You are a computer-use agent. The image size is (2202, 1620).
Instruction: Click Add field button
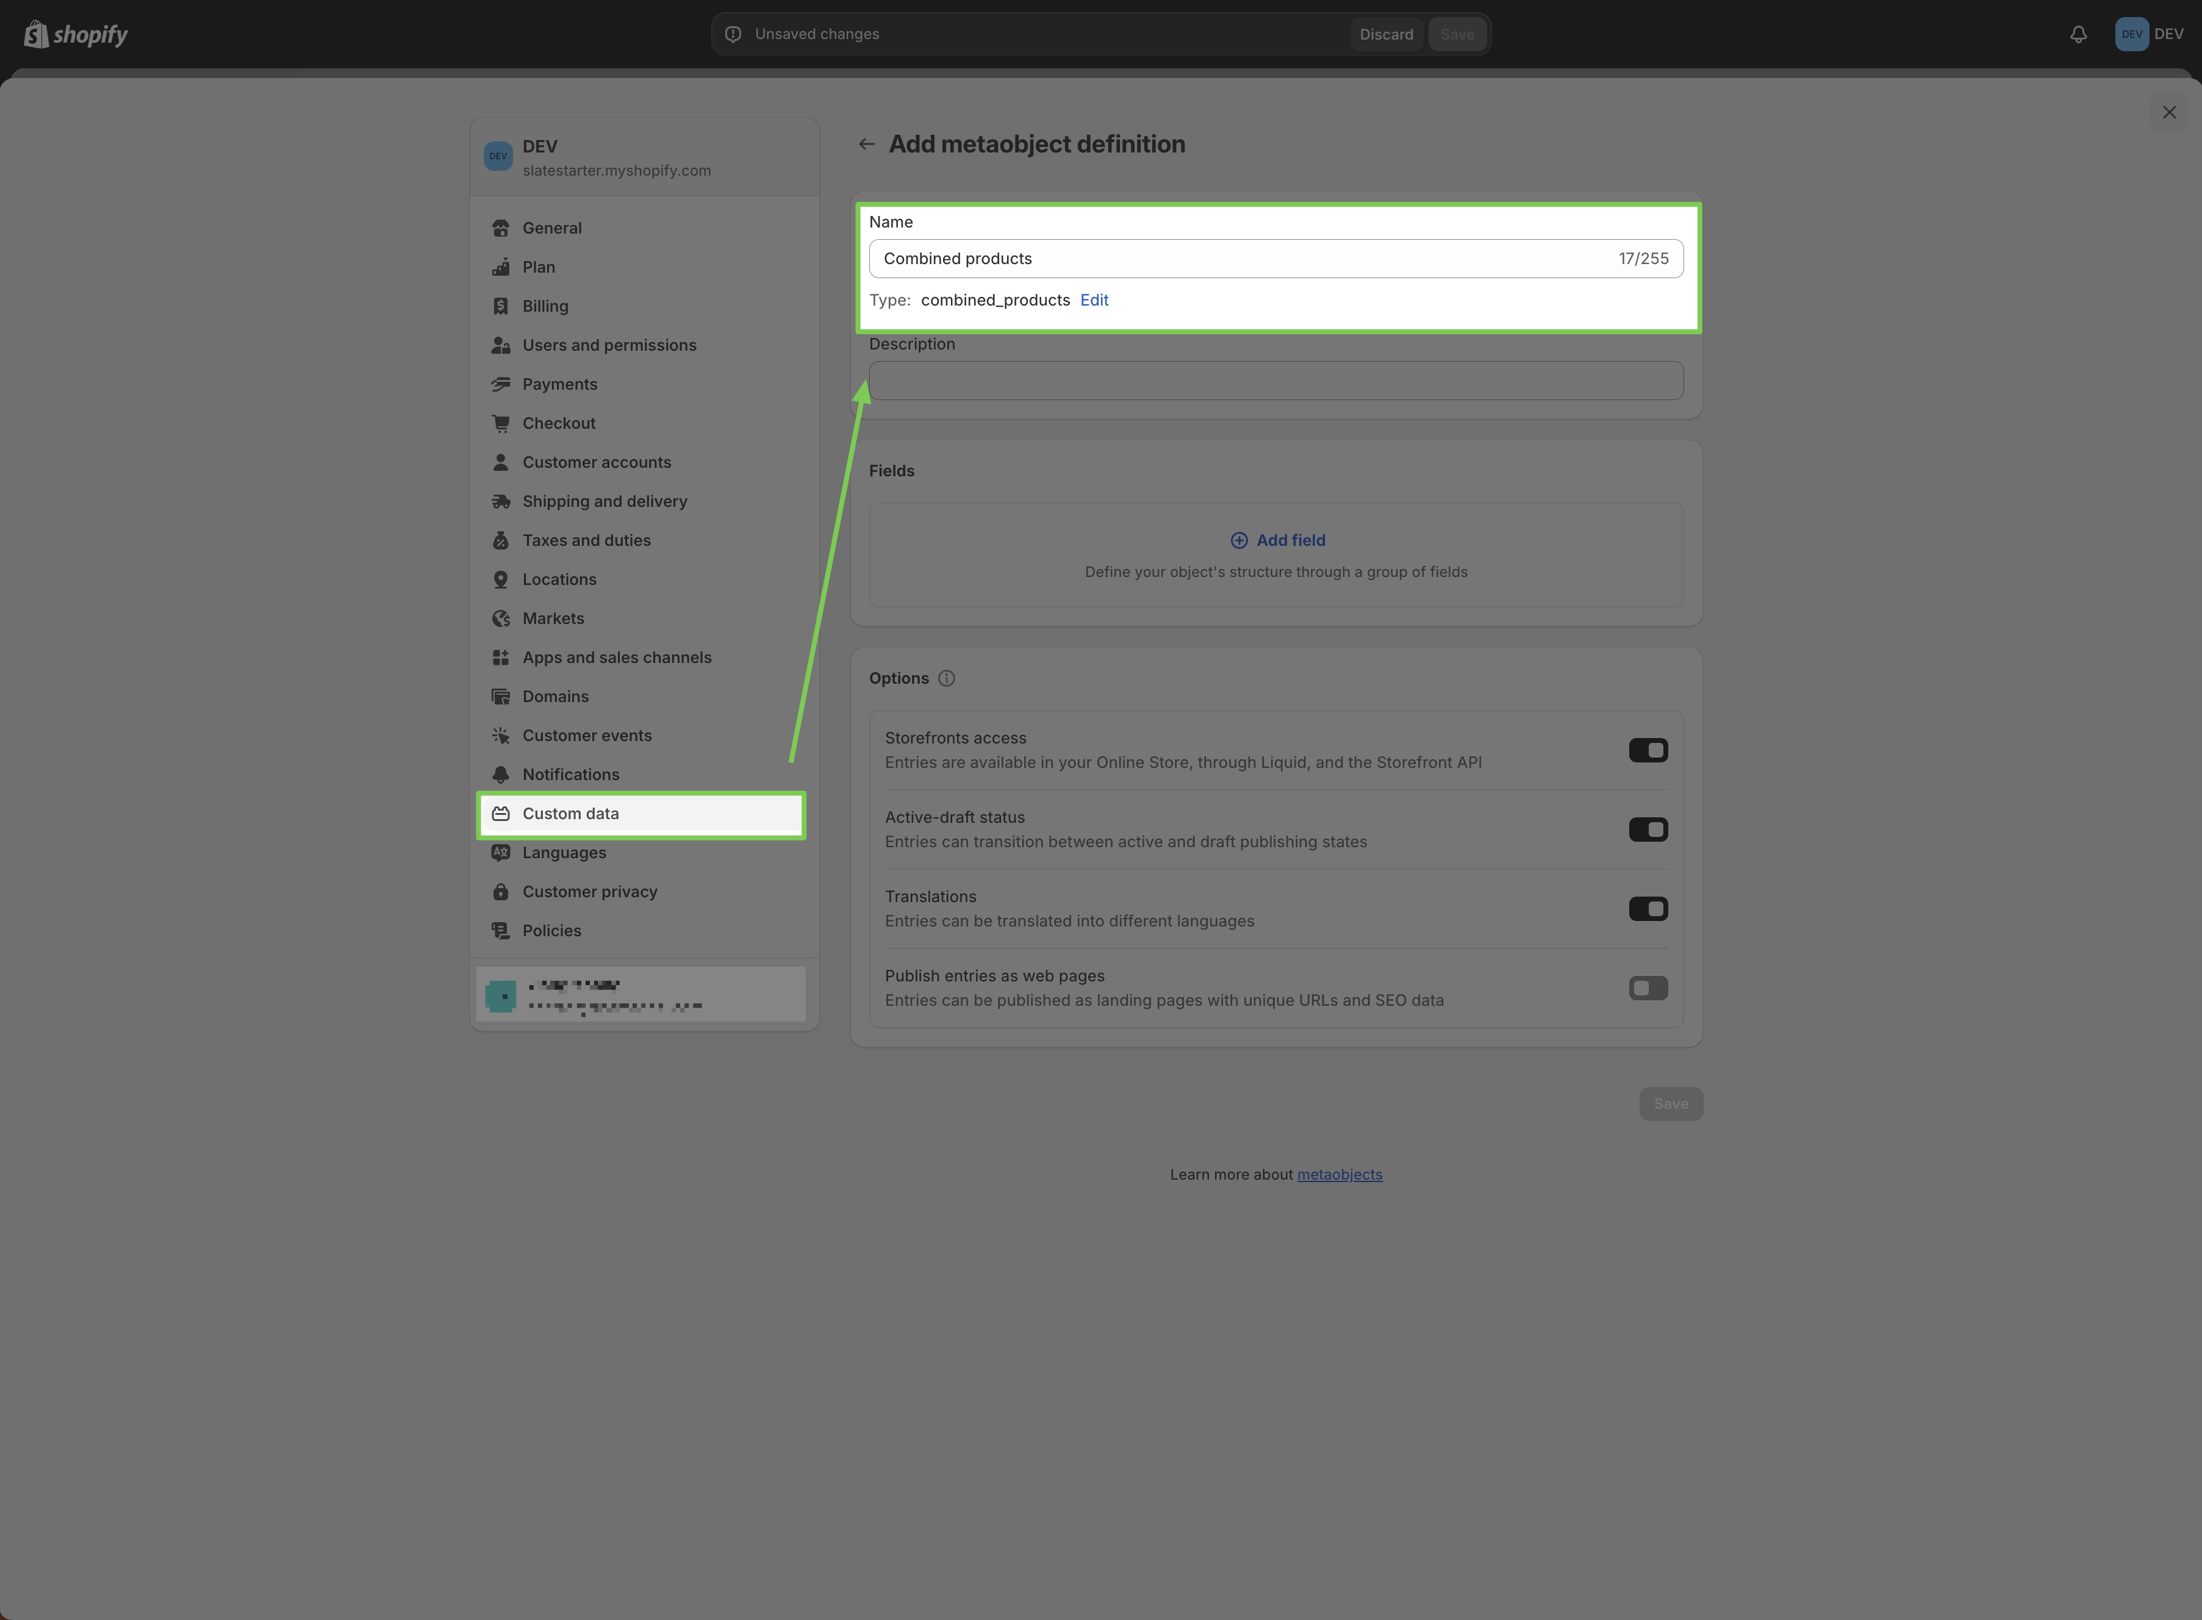[x=1277, y=540]
